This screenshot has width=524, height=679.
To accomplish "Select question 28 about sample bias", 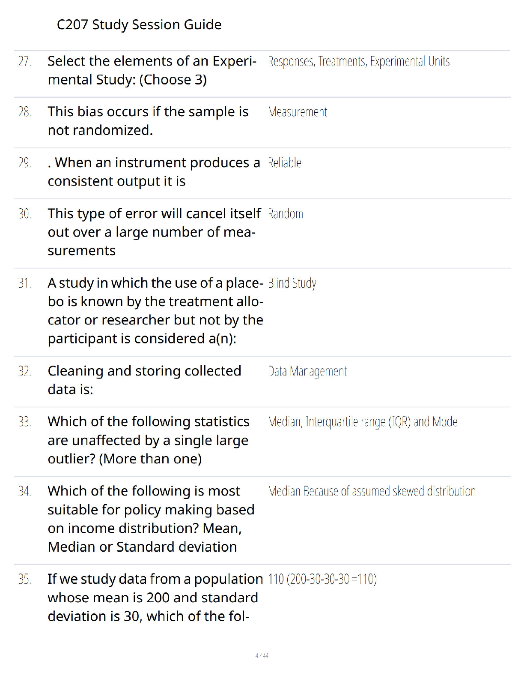I will [148, 121].
